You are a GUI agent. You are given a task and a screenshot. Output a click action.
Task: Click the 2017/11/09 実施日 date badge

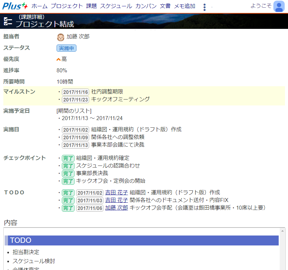[x=75, y=137]
